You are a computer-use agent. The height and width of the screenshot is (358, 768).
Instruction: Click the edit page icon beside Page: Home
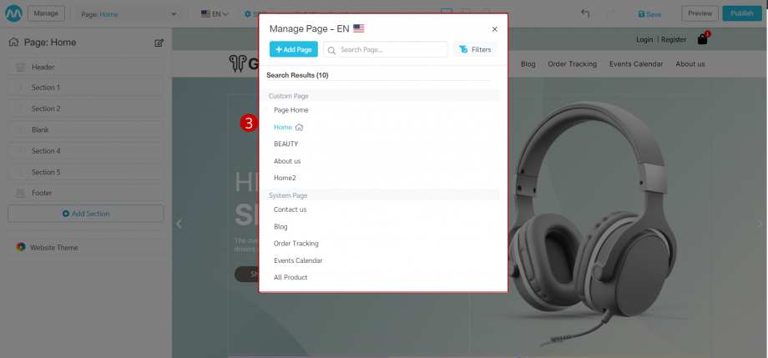click(159, 43)
